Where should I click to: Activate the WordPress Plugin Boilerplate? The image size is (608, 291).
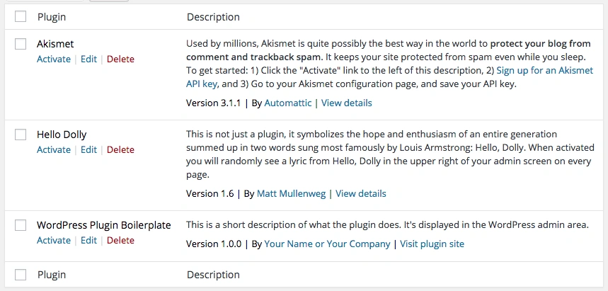pyautogui.click(x=54, y=240)
